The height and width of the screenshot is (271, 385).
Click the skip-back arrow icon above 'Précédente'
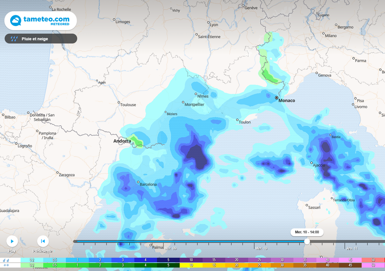(43, 241)
